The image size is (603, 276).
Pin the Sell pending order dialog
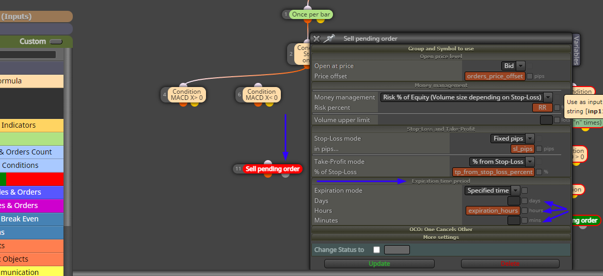(329, 38)
